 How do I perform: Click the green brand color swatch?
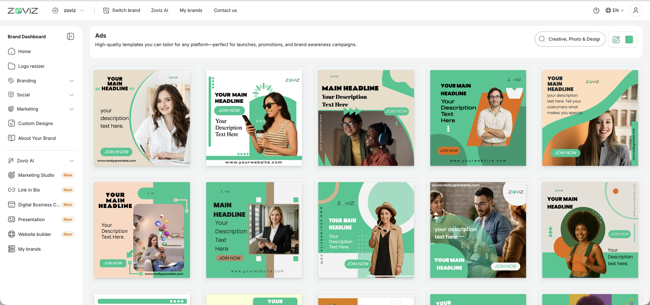(629, 39)
